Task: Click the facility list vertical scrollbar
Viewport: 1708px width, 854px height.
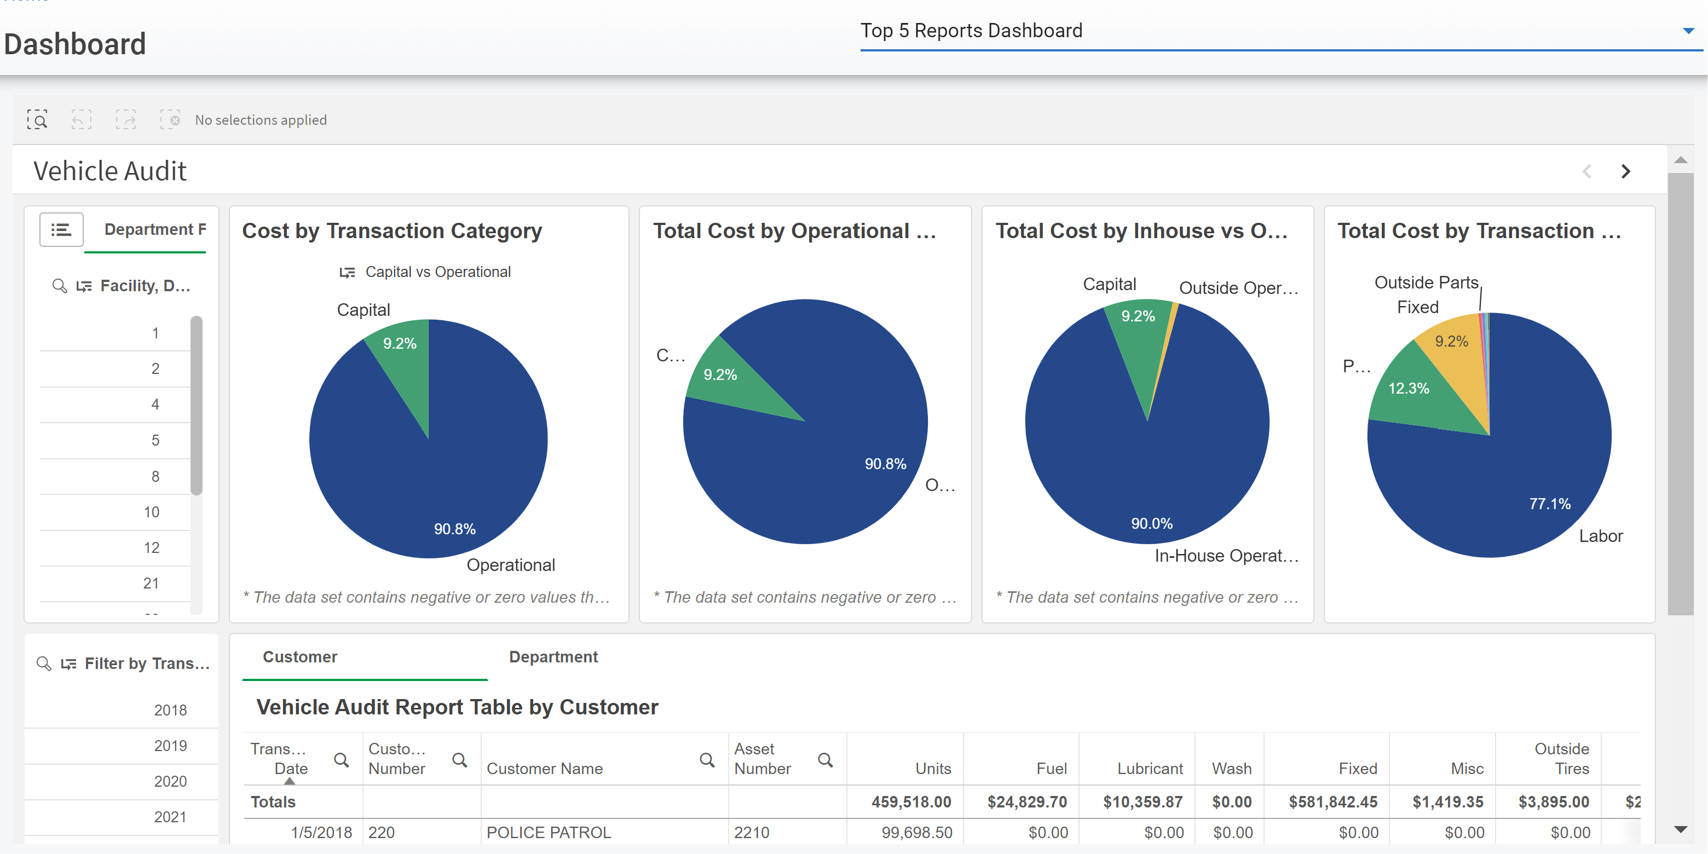Action: click(x=197, y=405)
